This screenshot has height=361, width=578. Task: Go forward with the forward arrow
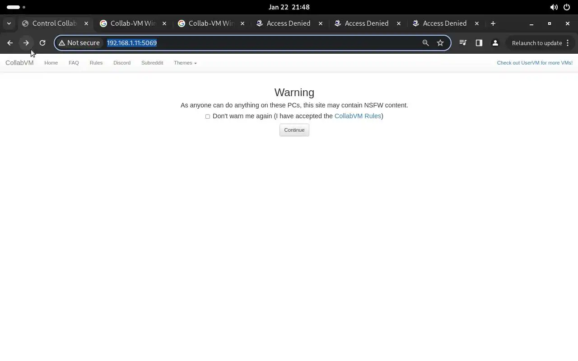point(26,43)
